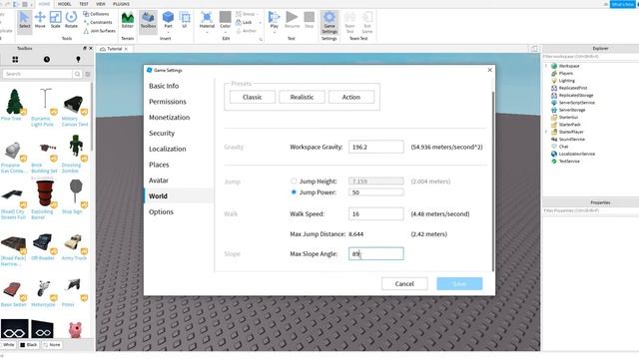The width and height of the screenshot is (639, 359).
Task: Open Toolbox Marketplace grid tab
Action: [15, 60]
